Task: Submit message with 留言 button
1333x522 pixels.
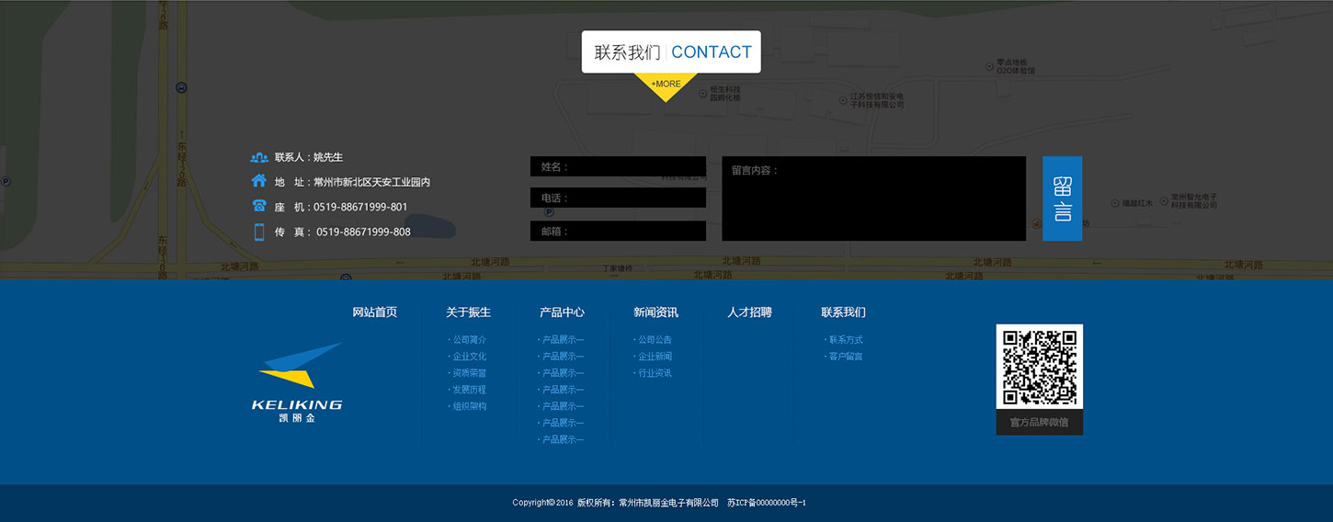Action: (x=1062, y=199)
